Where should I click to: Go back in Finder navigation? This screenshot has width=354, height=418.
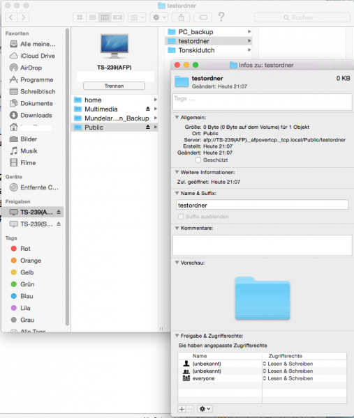pyautogui.click(x=11, y=17)
